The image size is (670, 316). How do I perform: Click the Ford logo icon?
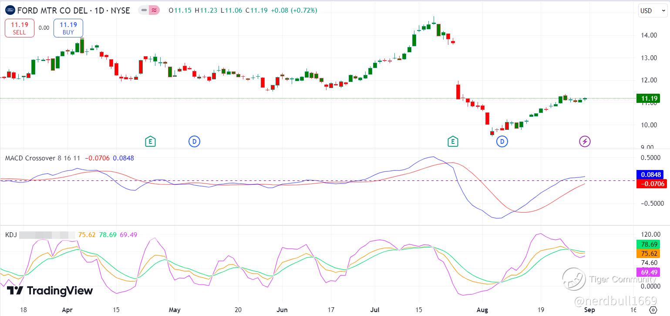(10, 10)
